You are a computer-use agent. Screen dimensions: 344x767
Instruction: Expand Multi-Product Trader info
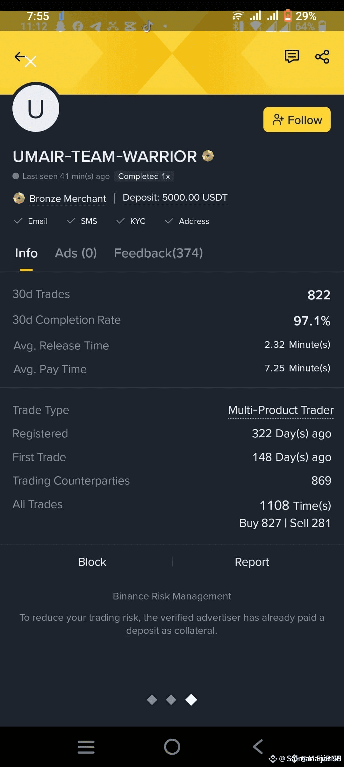point(281,410)
